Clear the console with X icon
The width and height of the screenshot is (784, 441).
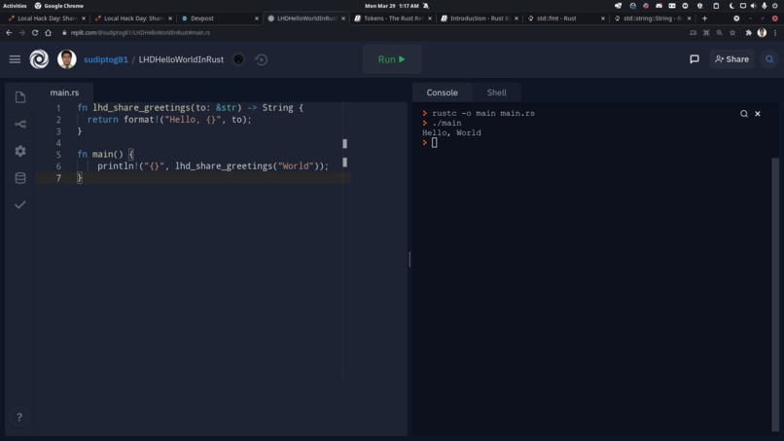[x=758, y=114]
